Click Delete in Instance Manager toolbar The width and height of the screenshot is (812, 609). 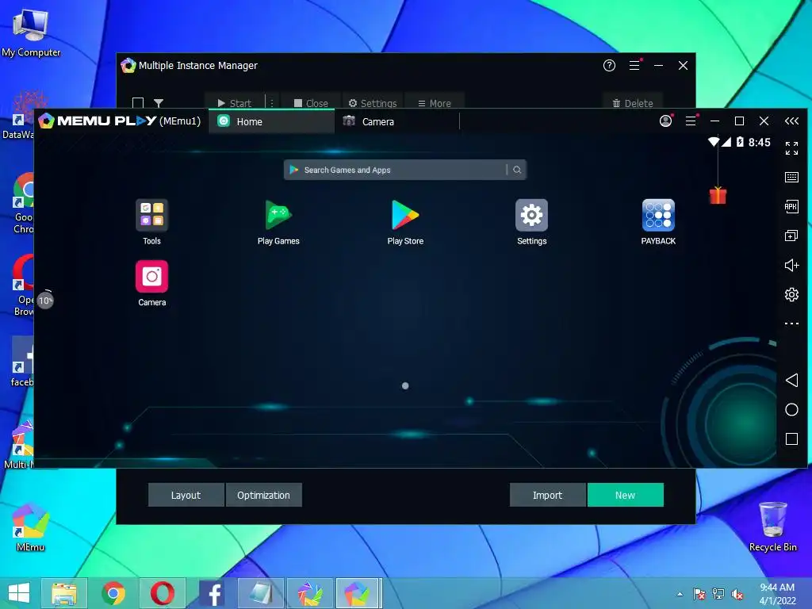click(633, 103)
